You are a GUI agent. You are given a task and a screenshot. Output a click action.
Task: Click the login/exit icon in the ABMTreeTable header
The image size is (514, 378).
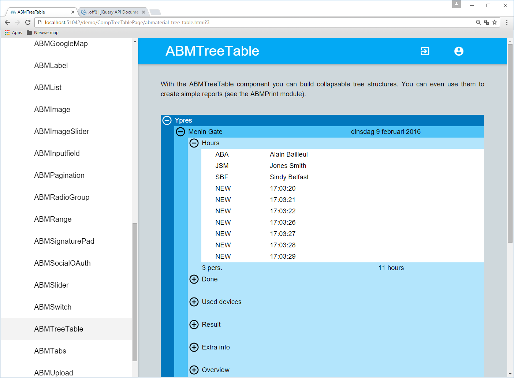point(425,51)
